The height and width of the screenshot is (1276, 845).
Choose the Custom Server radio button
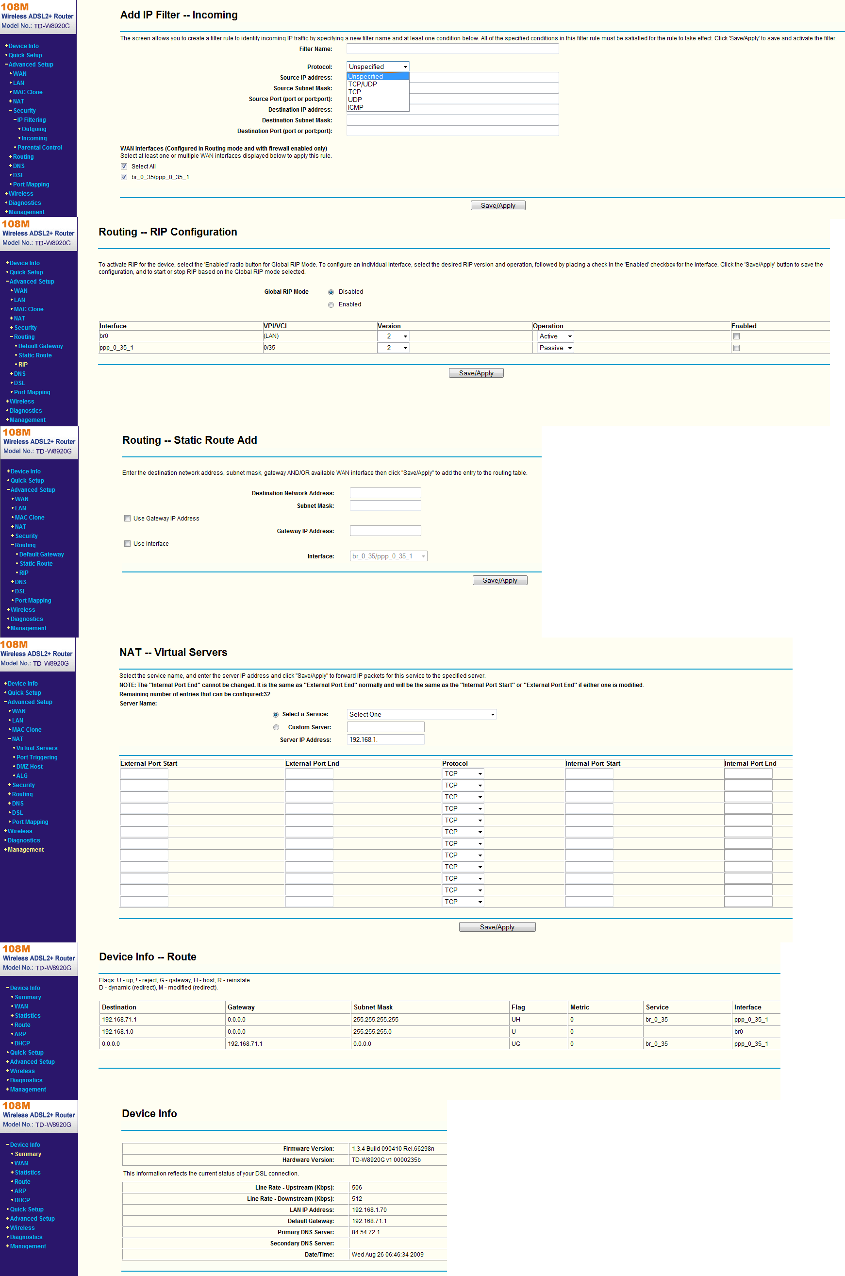(x=276, y=727)
